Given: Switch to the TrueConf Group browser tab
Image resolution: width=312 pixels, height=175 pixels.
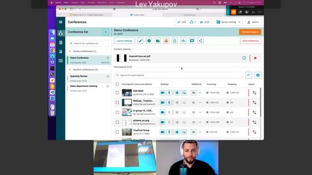Looking at the screenshot, I should (188, 15).
